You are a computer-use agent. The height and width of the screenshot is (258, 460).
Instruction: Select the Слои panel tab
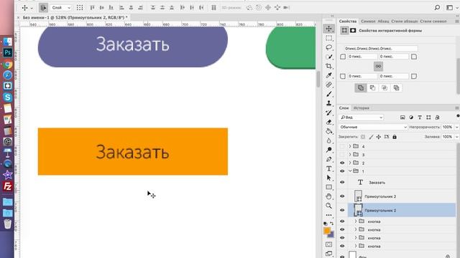(344, 108)
